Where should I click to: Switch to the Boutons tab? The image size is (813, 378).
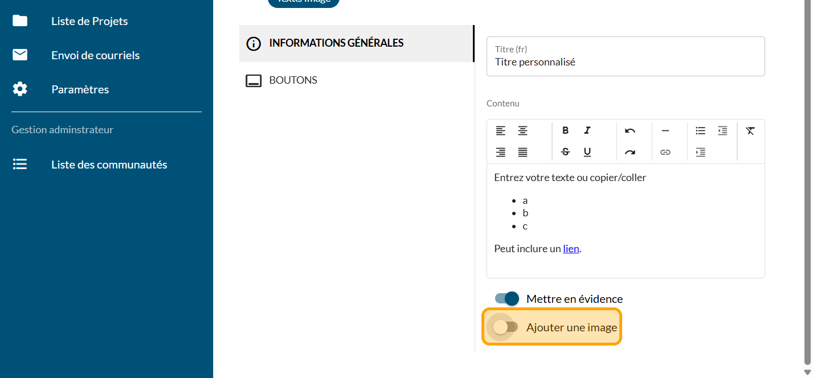point(293,80)
